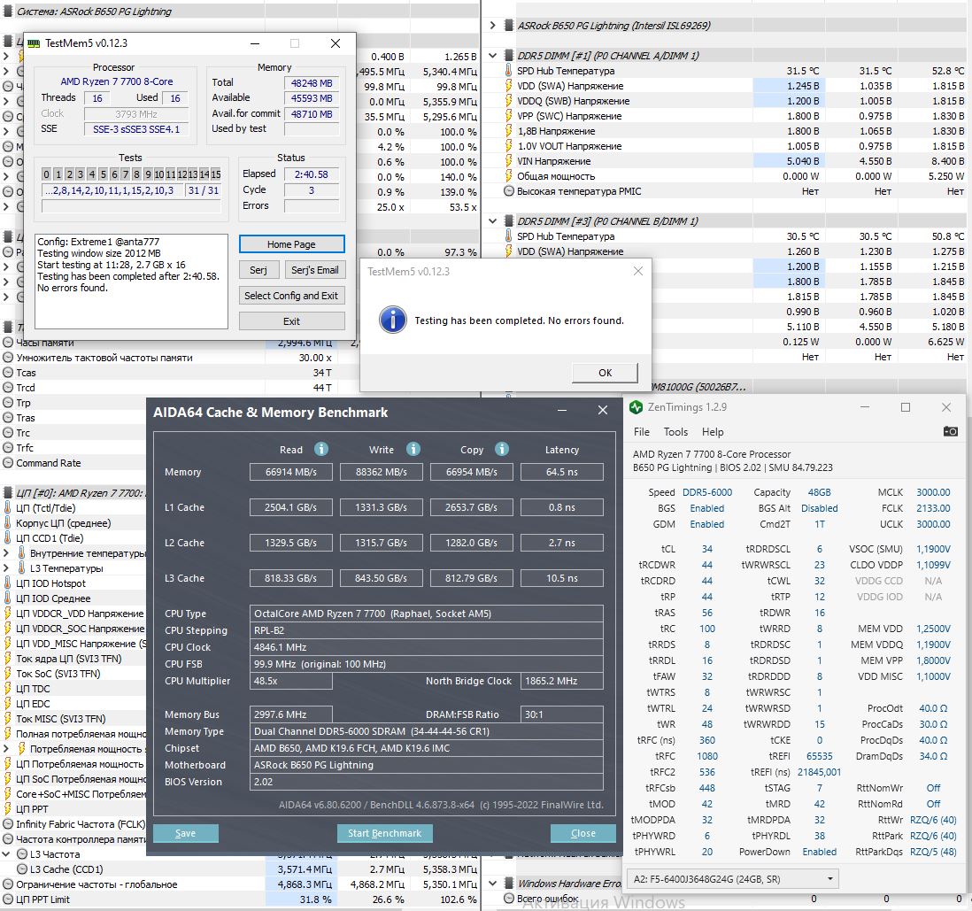972x911 pixels.
Task: Click the AMD Ryzen 7 7700 8-Core processor text in TestMem5
Action: pos(117,81)
